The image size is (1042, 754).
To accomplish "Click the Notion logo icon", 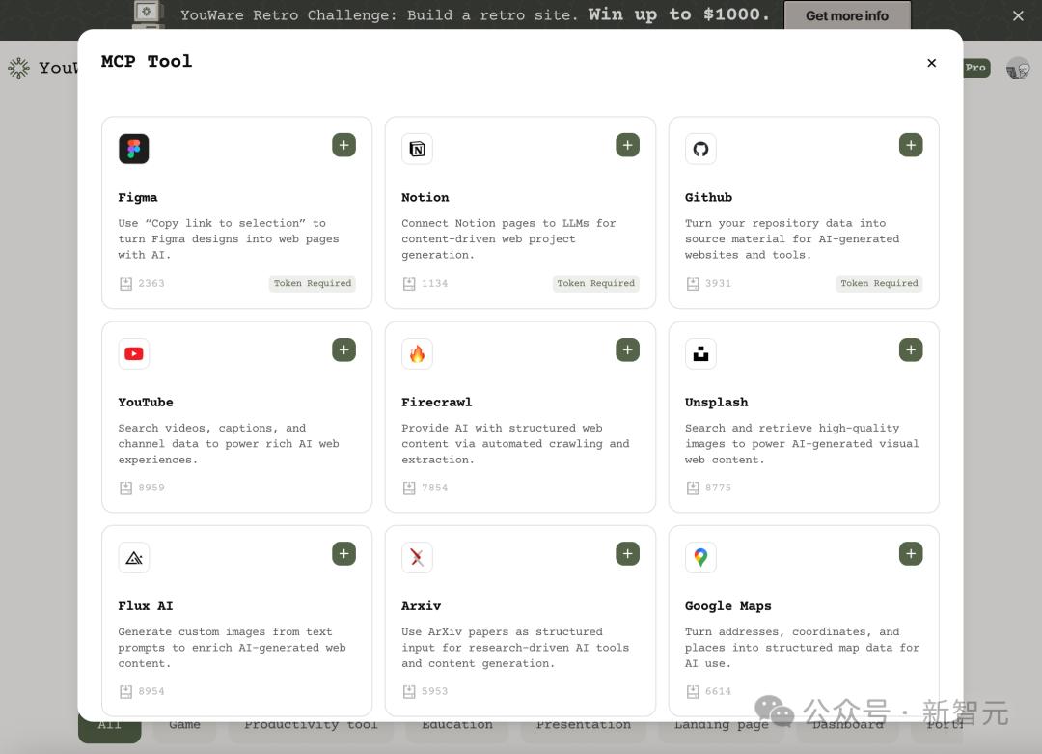I will pyautogui.click(x=417, y=149).
